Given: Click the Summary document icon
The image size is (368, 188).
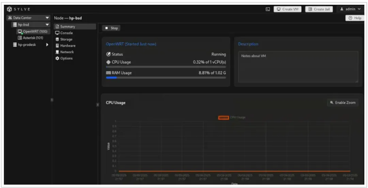Looking at the screenshot, I should (57, 27).
